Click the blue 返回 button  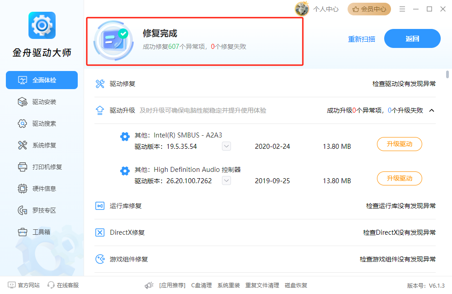412,38
